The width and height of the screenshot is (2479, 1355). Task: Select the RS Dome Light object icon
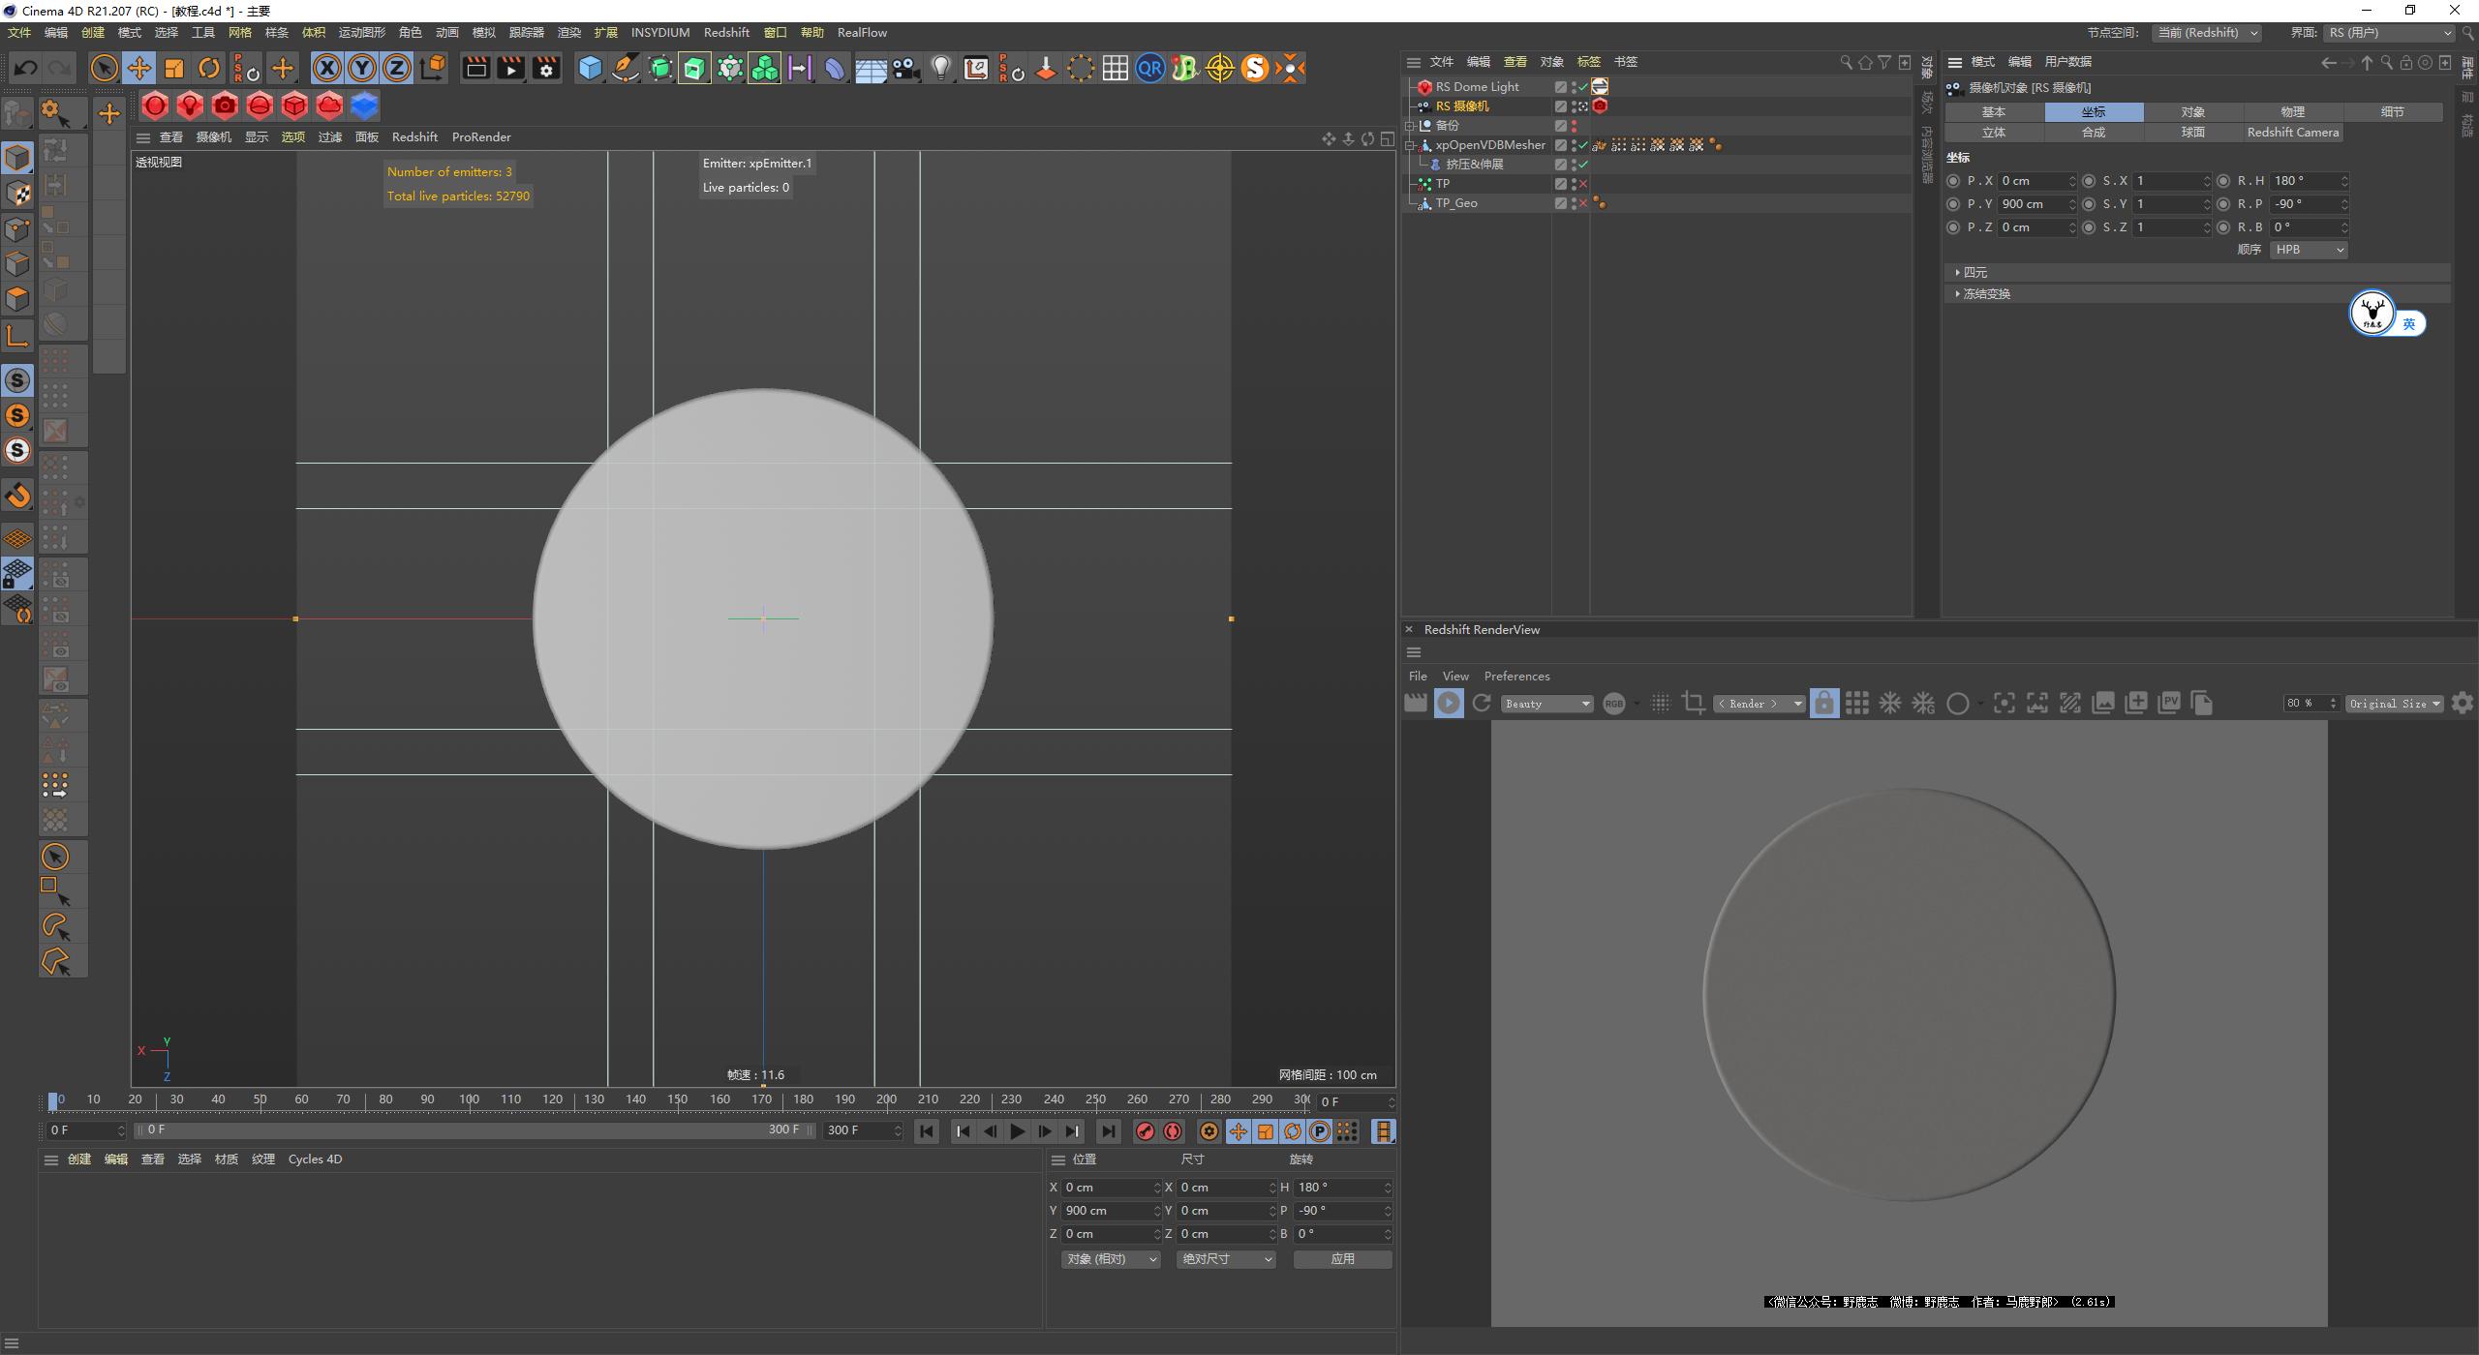[1423, 86]
